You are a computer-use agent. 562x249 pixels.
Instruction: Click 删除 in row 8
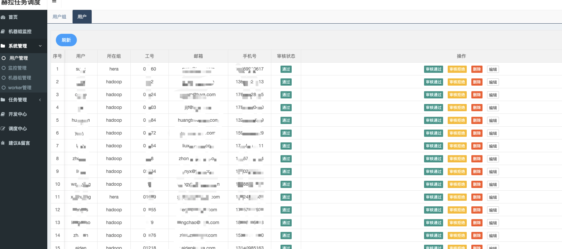pos(477,159)
